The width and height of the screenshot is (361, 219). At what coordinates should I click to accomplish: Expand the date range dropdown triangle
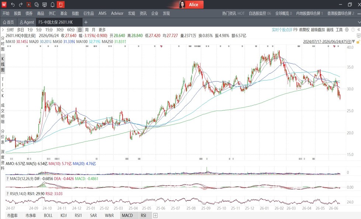click(x=353, y=42)
